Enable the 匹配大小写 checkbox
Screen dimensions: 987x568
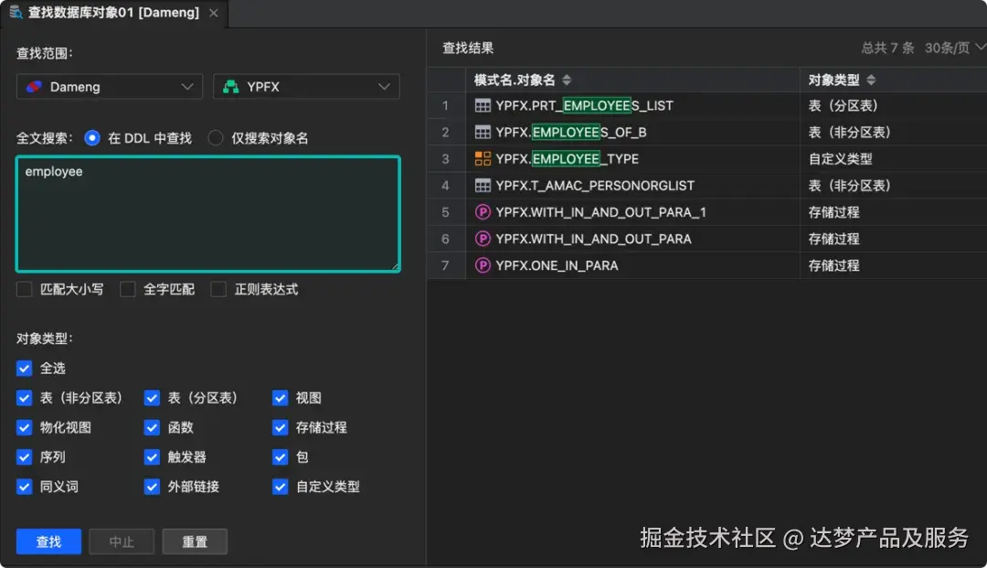[x=24, y=289]
